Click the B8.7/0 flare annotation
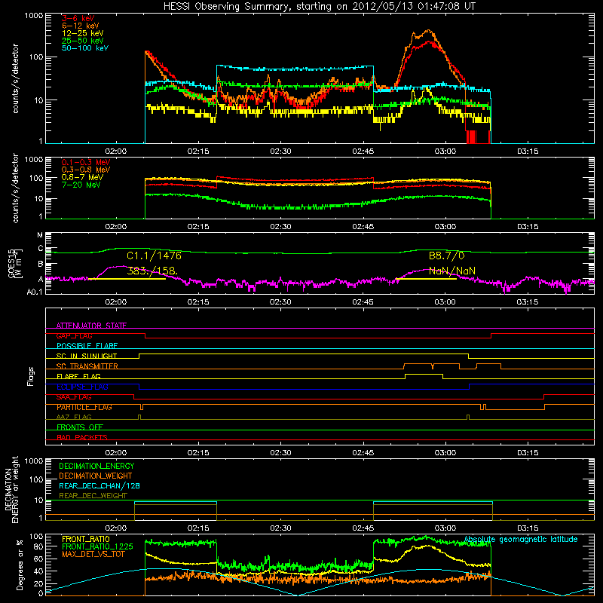Screen dimensions: 603x603 pos(446,256)
